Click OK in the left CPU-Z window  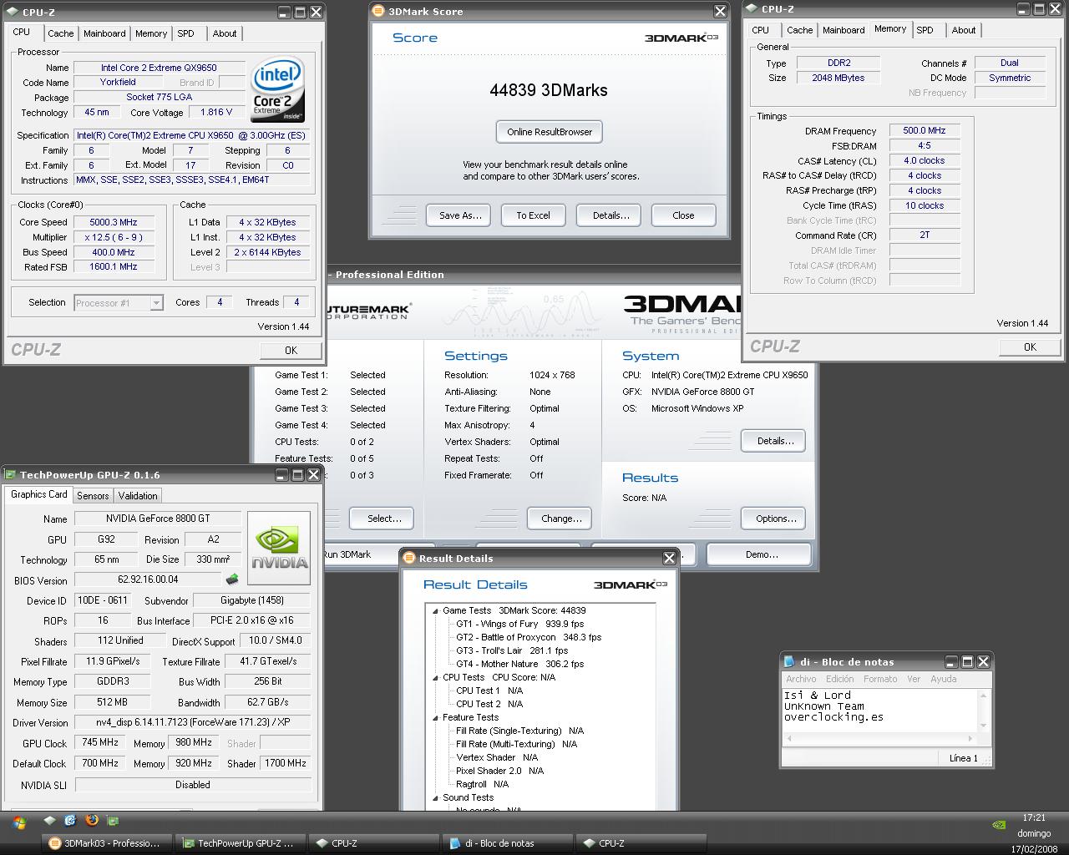[291, 351]
